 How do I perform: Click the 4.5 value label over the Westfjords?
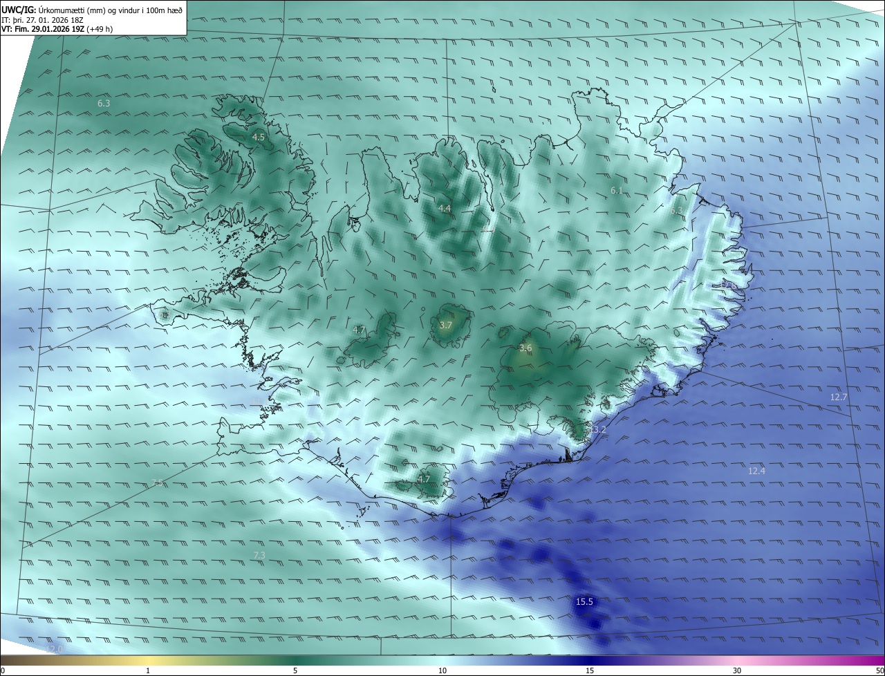point(258,138)
